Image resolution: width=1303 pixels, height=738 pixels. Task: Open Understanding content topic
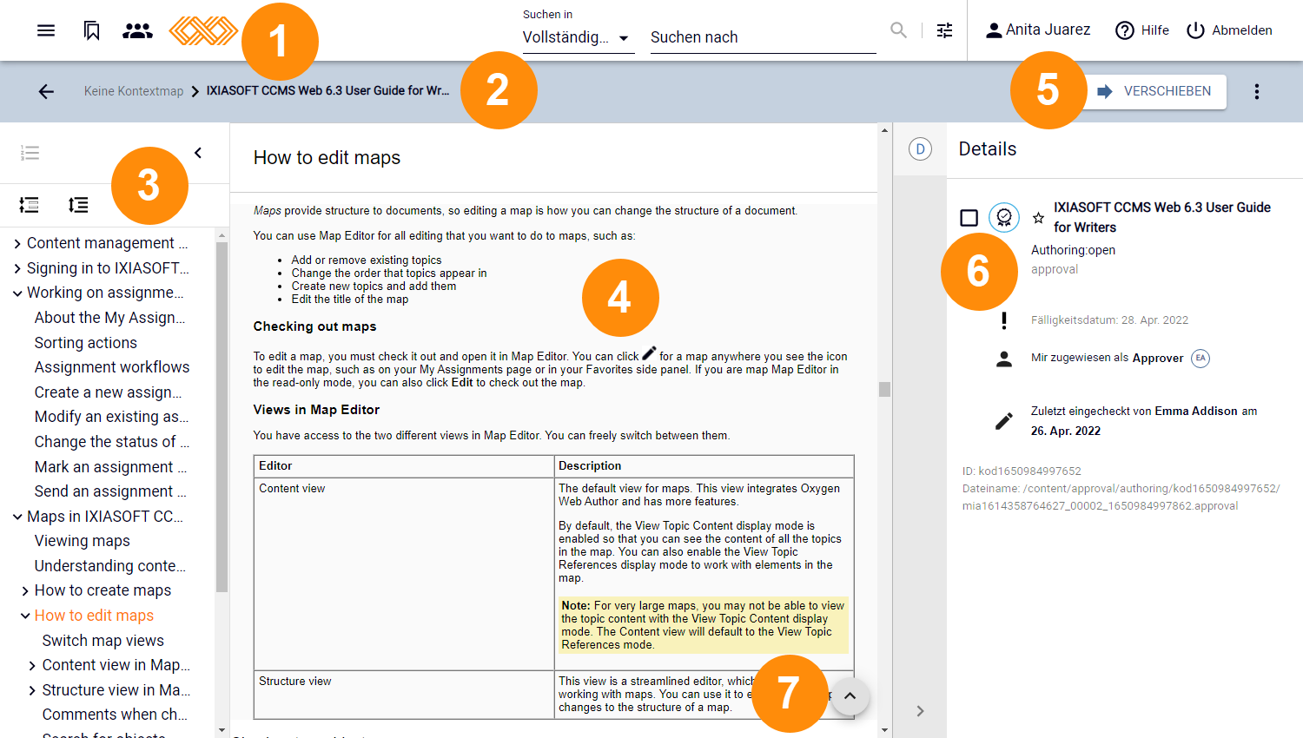(110, 566)
